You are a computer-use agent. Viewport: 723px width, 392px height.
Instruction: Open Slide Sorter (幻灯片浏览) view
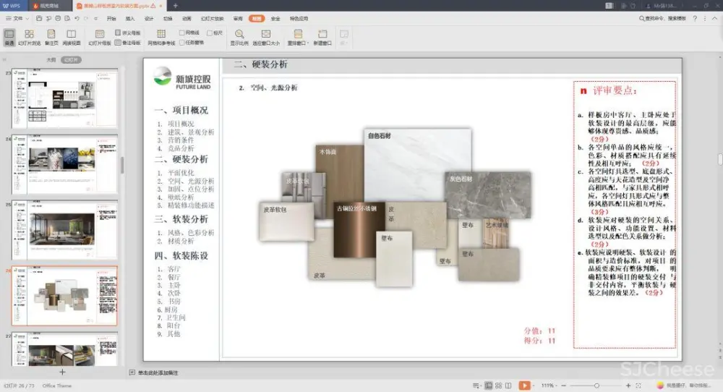(x=29, y=37)
